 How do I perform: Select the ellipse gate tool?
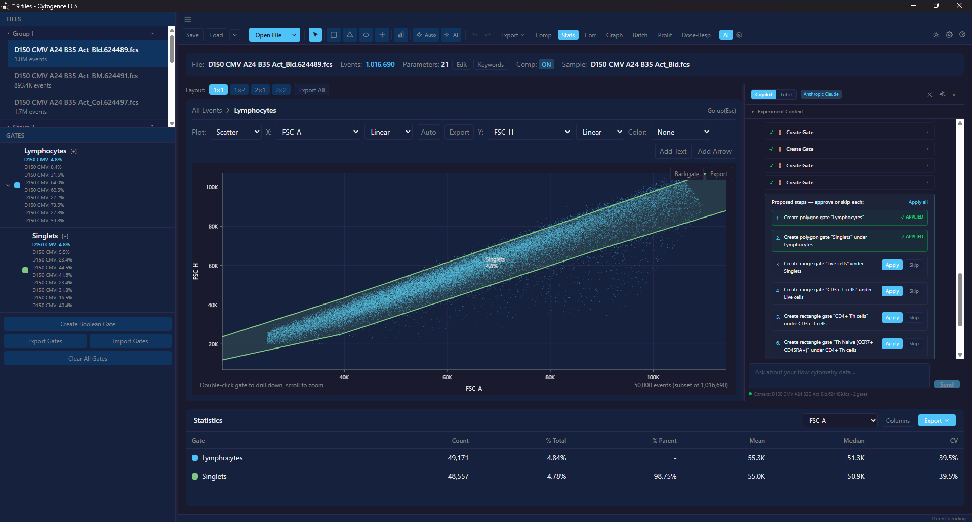point(366,35)
